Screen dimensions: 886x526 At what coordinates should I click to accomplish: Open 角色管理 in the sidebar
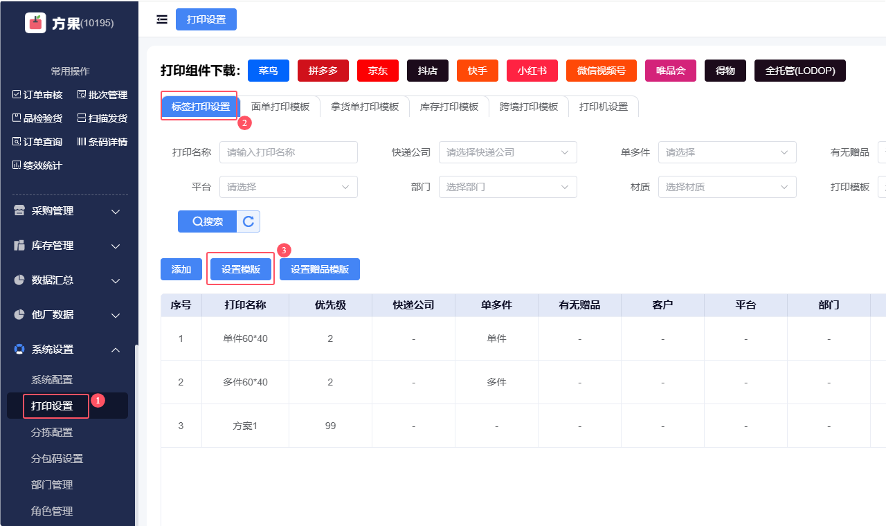pos(52,511)
